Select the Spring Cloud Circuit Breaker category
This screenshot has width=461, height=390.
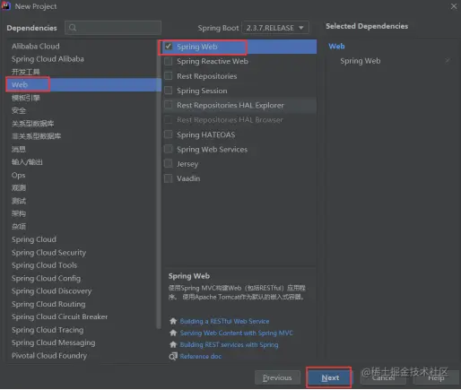click(x=59, y=316)
